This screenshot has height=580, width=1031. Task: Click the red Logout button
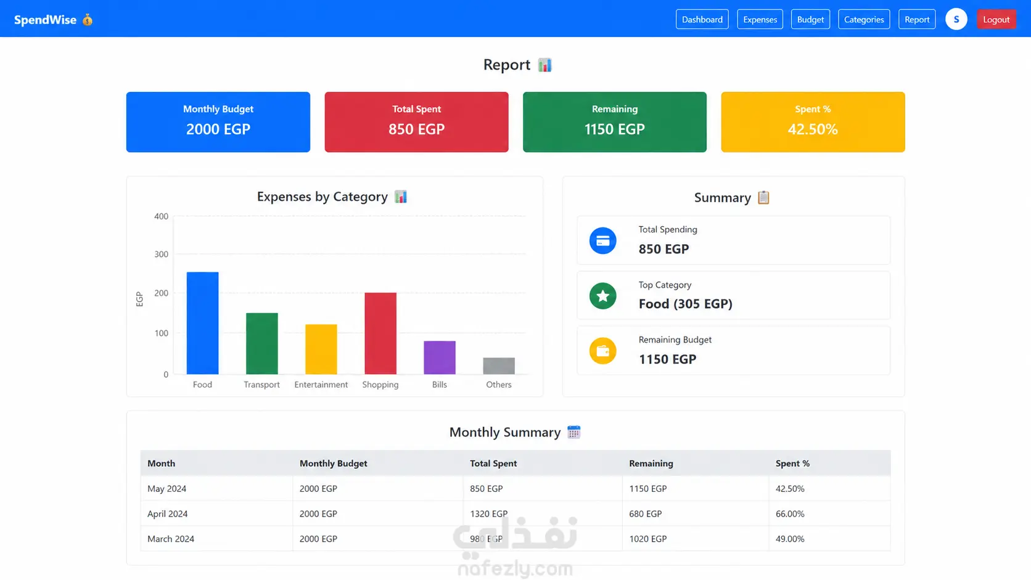click(x=996, y=19)
